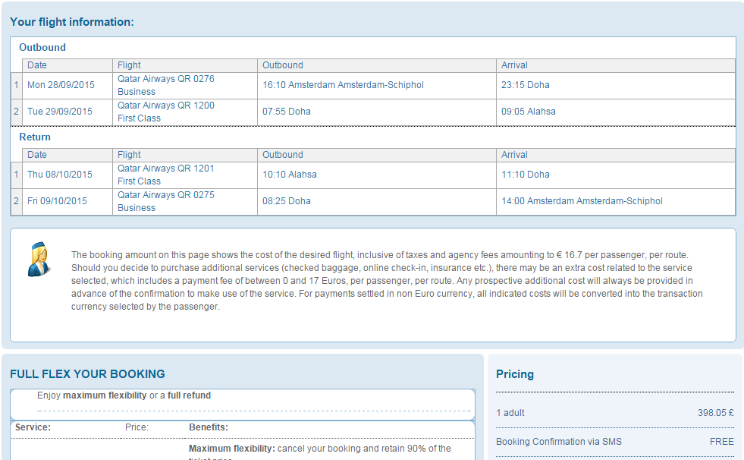
Task: Click return date 'Thu 08/10/2015'
Action: (60, 175)
